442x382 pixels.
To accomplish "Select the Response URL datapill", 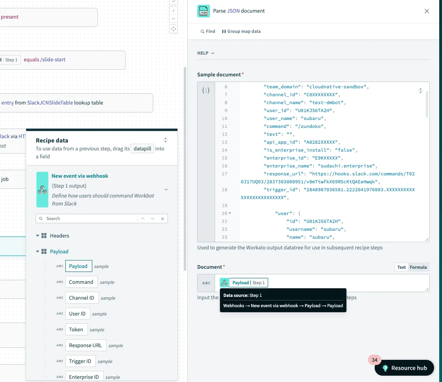I will tap(85, 345).
